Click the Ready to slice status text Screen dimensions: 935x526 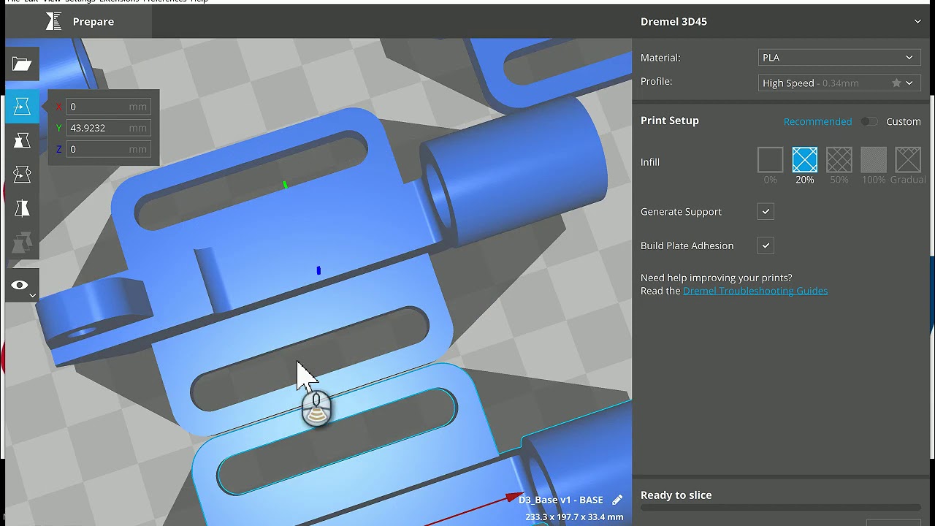676,495
